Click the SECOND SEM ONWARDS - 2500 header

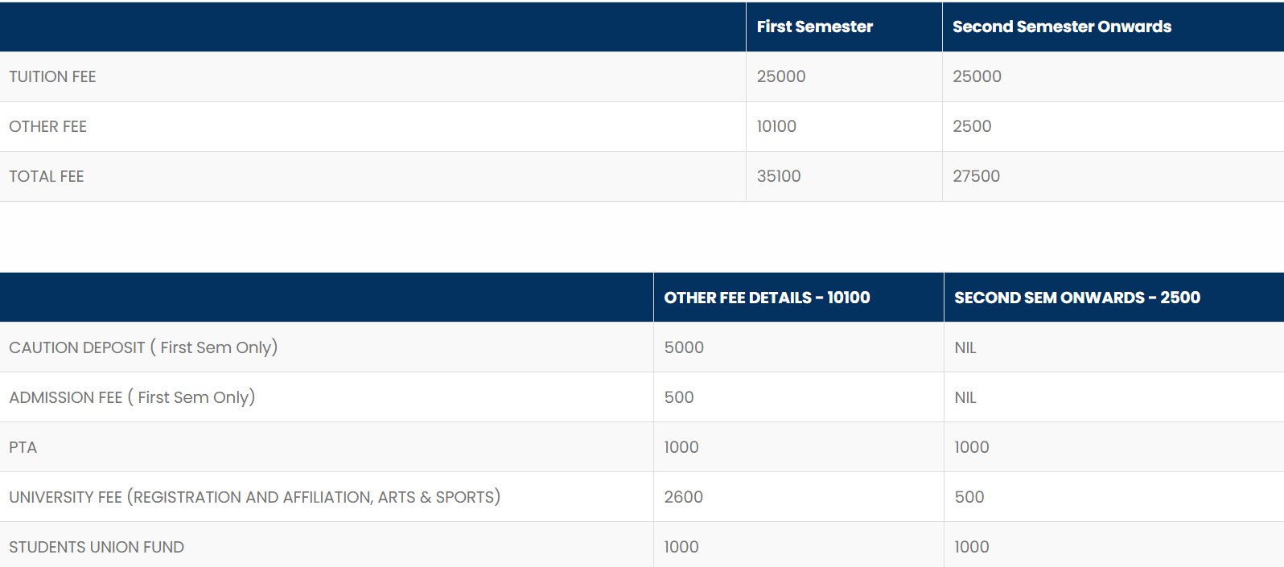tap(1076, 298)
